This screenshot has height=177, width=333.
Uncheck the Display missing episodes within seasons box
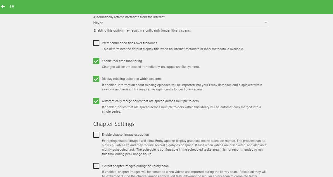pos(96,79)
